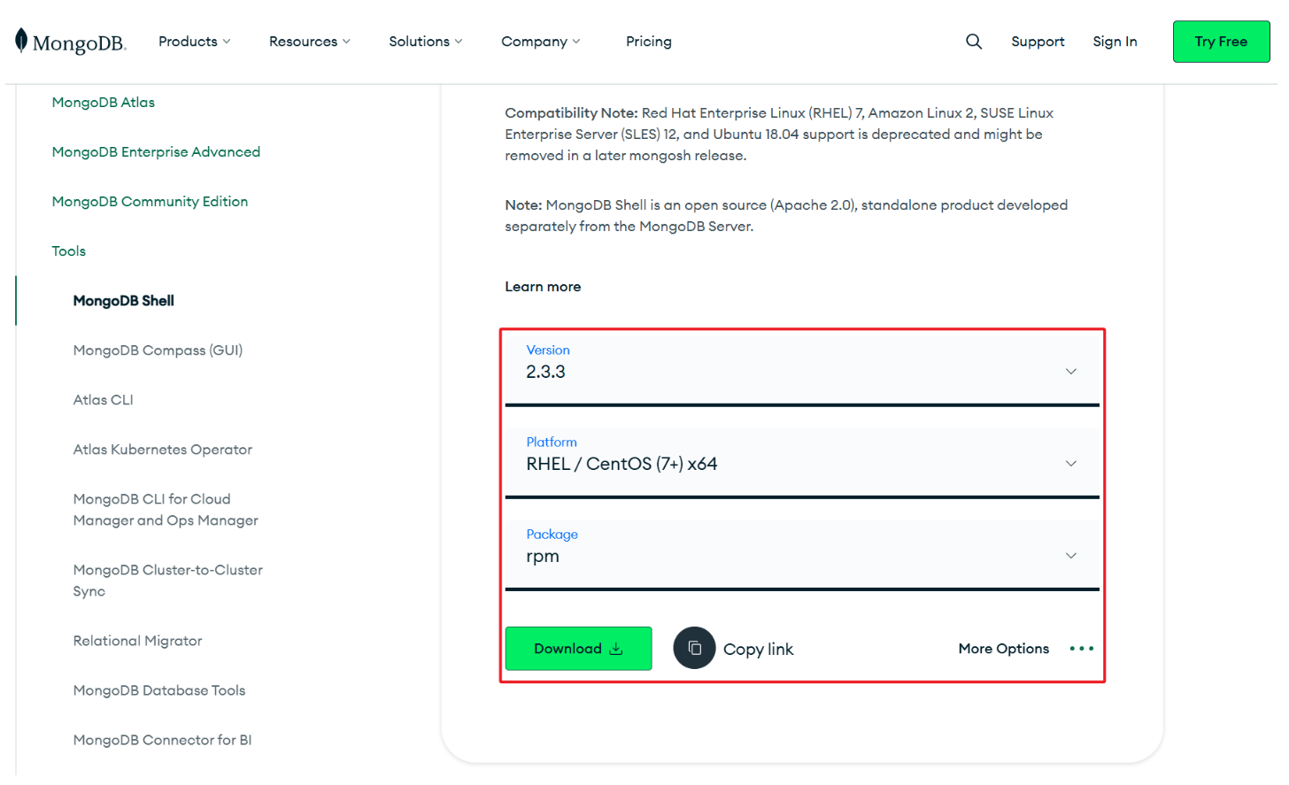The height and width of the screenshot is (785, 1289).
Task: Click the copy link clipboard icon
Action: coord(695,649)
